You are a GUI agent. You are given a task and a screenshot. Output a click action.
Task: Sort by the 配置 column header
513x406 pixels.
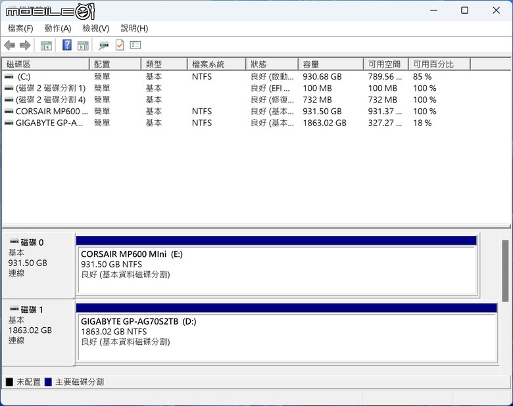tap(115, 64)
